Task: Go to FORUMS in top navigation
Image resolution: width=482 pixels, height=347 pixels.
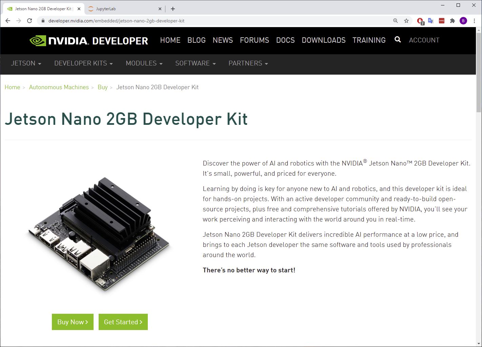Action: (x=254, y=40)
